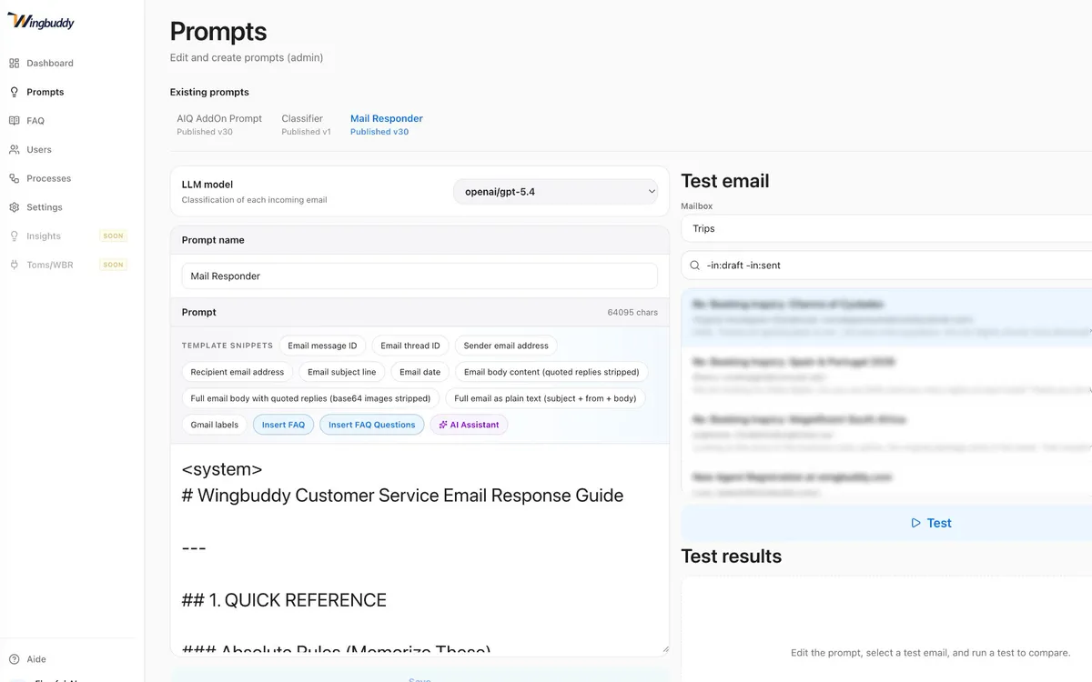Click the email search field
The width and height of the screenshot is (1092, 682).
click(886, 266)
